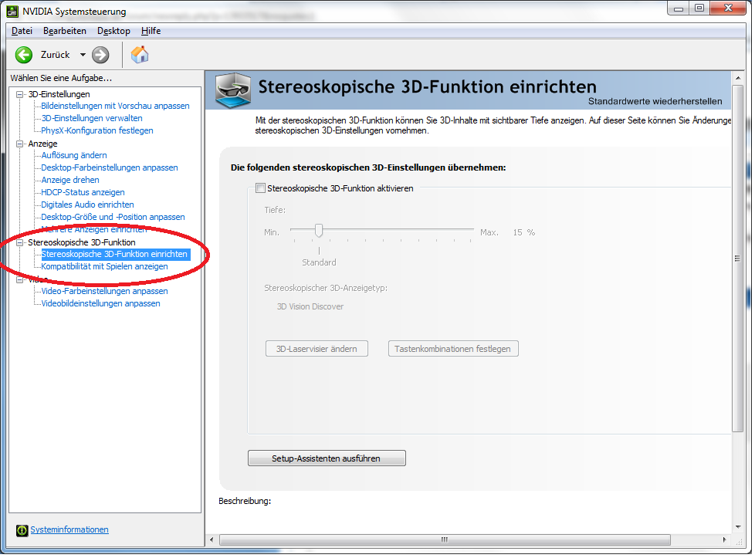Viewport: 755px width, 558px height.
Task: Open the Datei menu
Action: click(x=22, y=31)
